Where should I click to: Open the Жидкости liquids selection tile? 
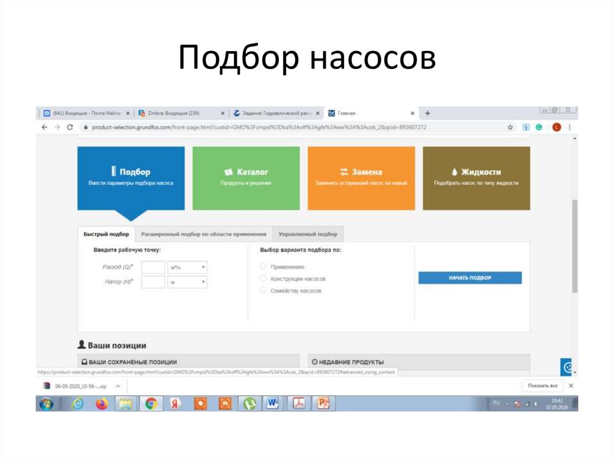(476, 176)
